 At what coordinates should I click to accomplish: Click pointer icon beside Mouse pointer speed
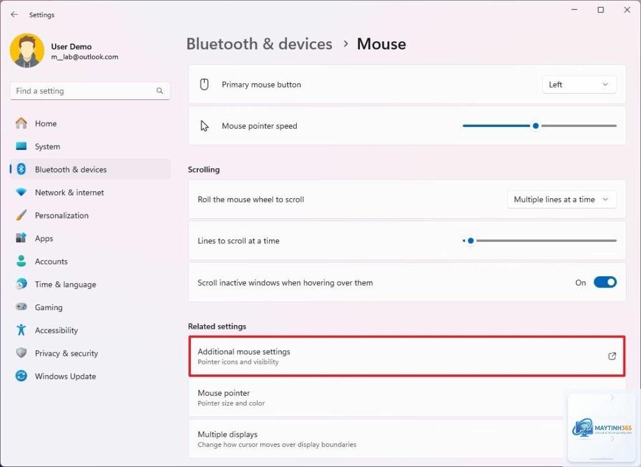tap(205, 126)
